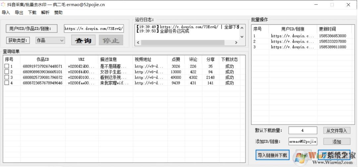Click the 导入链接并下载 button
Viewport: 358px width, 167px height.
[272, 155]
